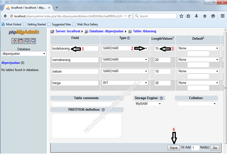Viewport: 227px width, 154px height.
Task: Click the namabarang field name input
Action: coord(75,60)
